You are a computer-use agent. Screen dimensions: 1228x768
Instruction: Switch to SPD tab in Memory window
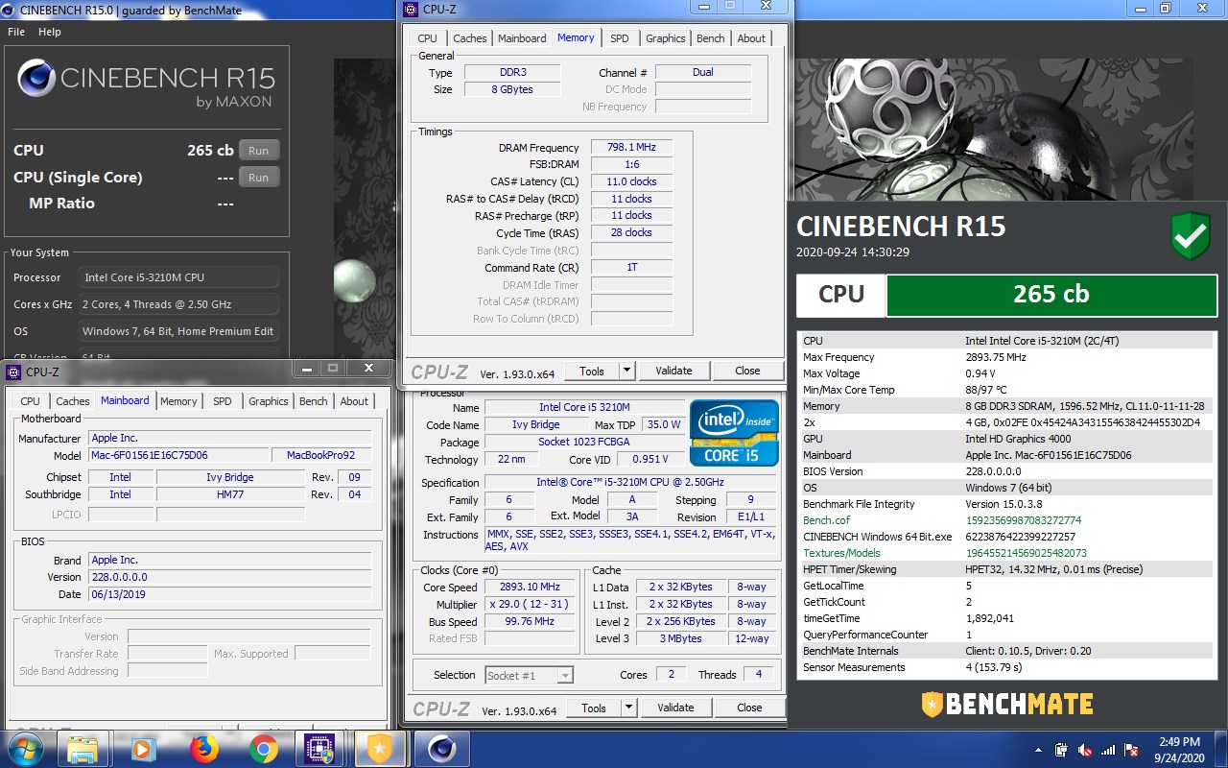point(620,38)
